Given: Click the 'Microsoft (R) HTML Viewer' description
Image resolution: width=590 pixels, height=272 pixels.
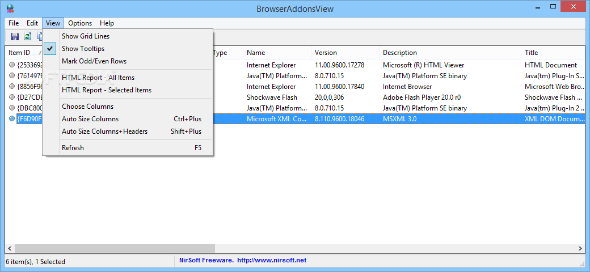Looking at the screenshot, I should pos(424,65).
